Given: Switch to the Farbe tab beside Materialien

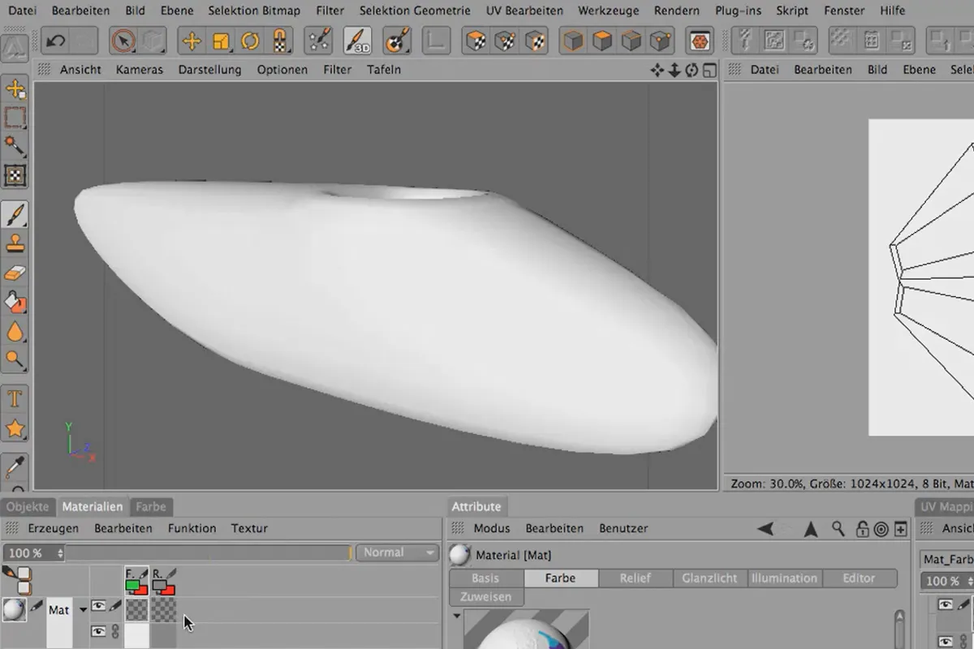Looking at the screenshot, I should coord(150,506).
